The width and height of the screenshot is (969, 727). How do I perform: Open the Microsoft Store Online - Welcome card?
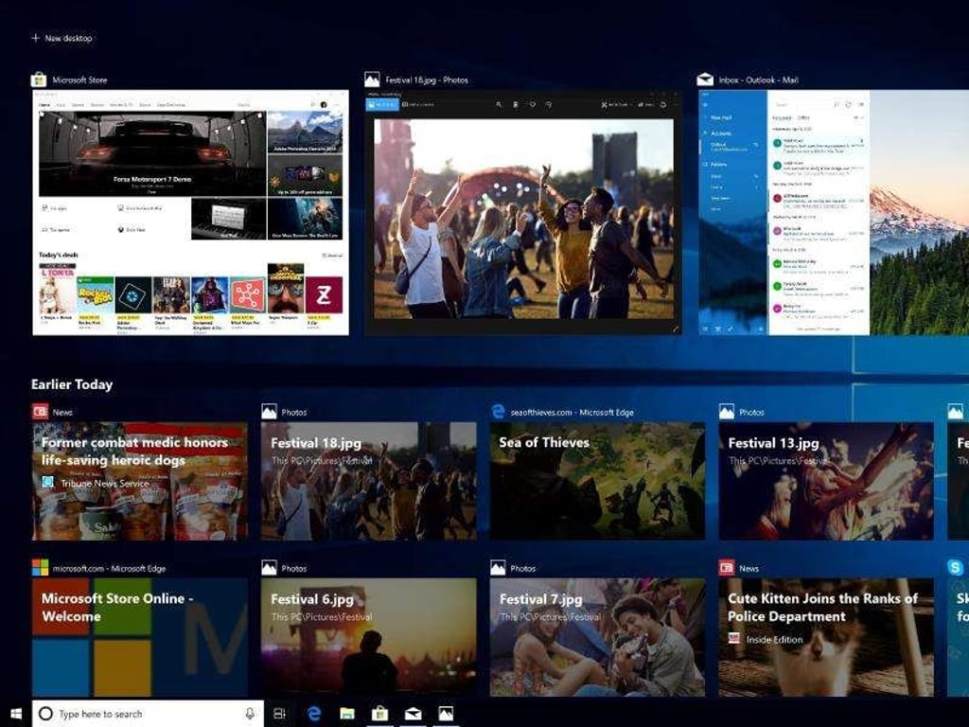tap(140, 637)
